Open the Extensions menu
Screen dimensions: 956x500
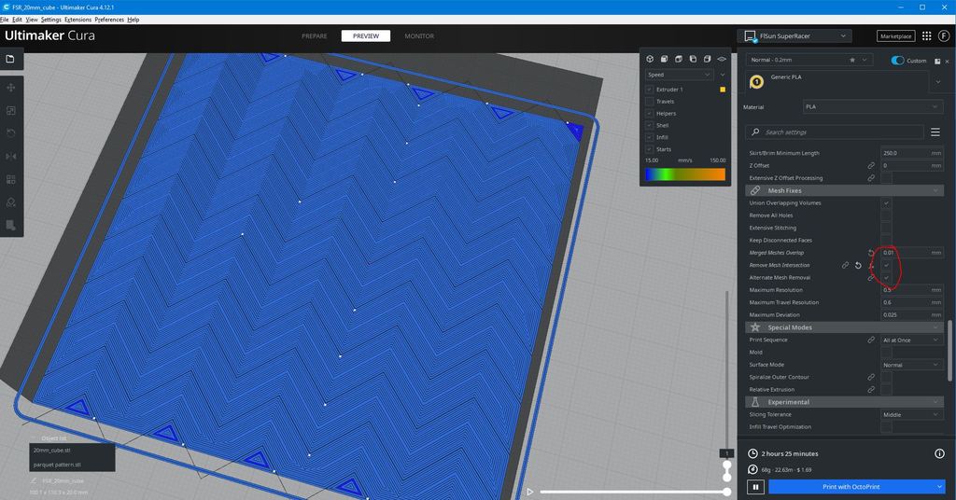tap(78, 20)
